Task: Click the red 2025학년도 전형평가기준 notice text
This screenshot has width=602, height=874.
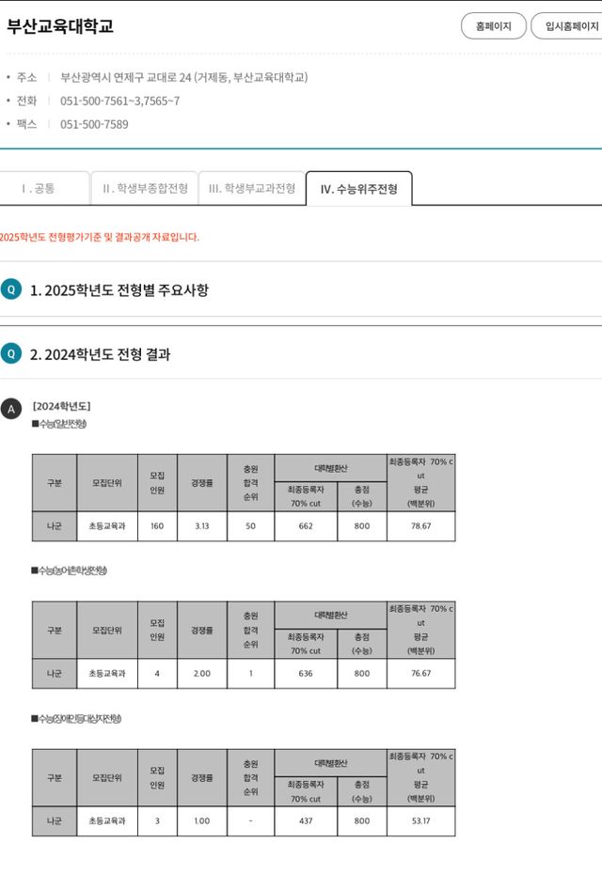Action: pos(100,237)
